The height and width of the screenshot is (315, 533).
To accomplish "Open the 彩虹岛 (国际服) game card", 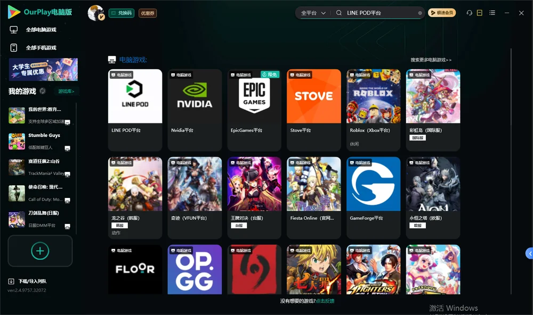I will pyautogui.click(x=433, y=110).
